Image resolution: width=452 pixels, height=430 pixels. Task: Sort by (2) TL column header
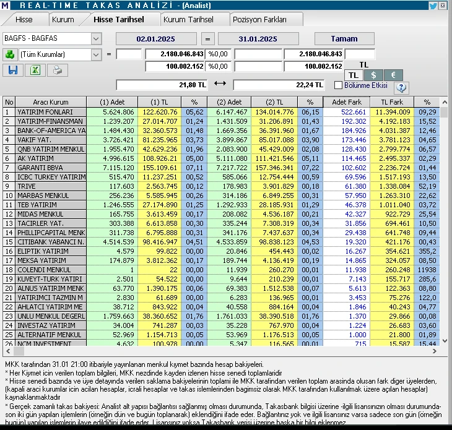tap(274, 102)
